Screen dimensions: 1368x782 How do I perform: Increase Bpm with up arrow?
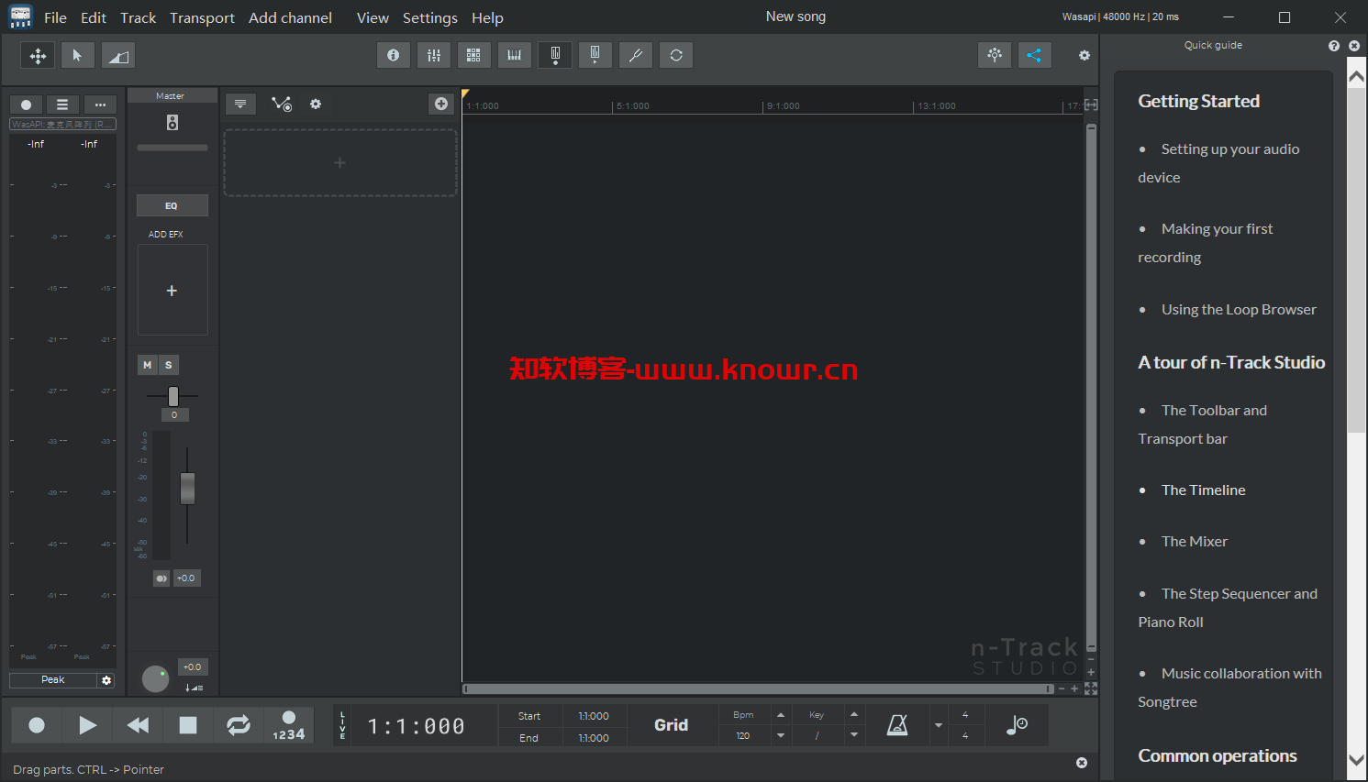[781, 715]
